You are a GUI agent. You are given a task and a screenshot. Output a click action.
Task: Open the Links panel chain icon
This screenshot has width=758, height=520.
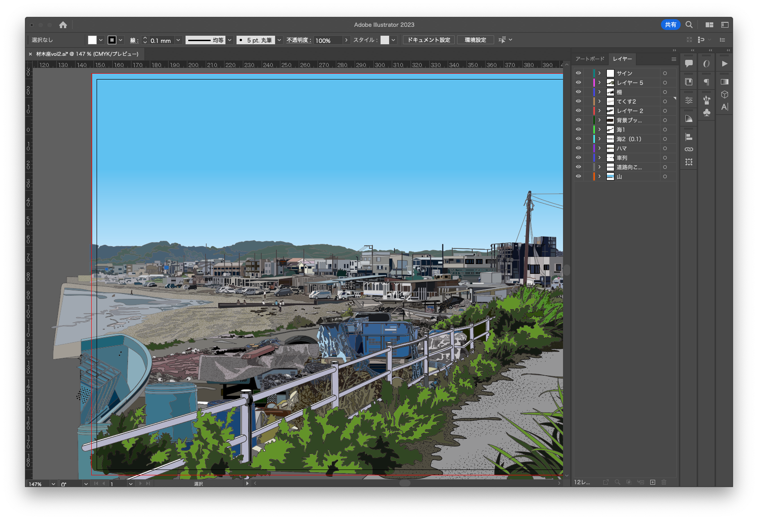[689, 149]
